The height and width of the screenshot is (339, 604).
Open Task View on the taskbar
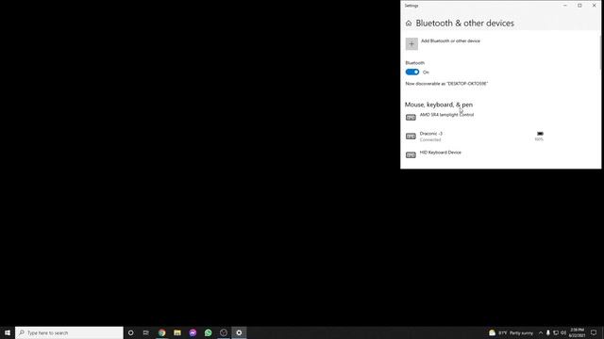146,332
